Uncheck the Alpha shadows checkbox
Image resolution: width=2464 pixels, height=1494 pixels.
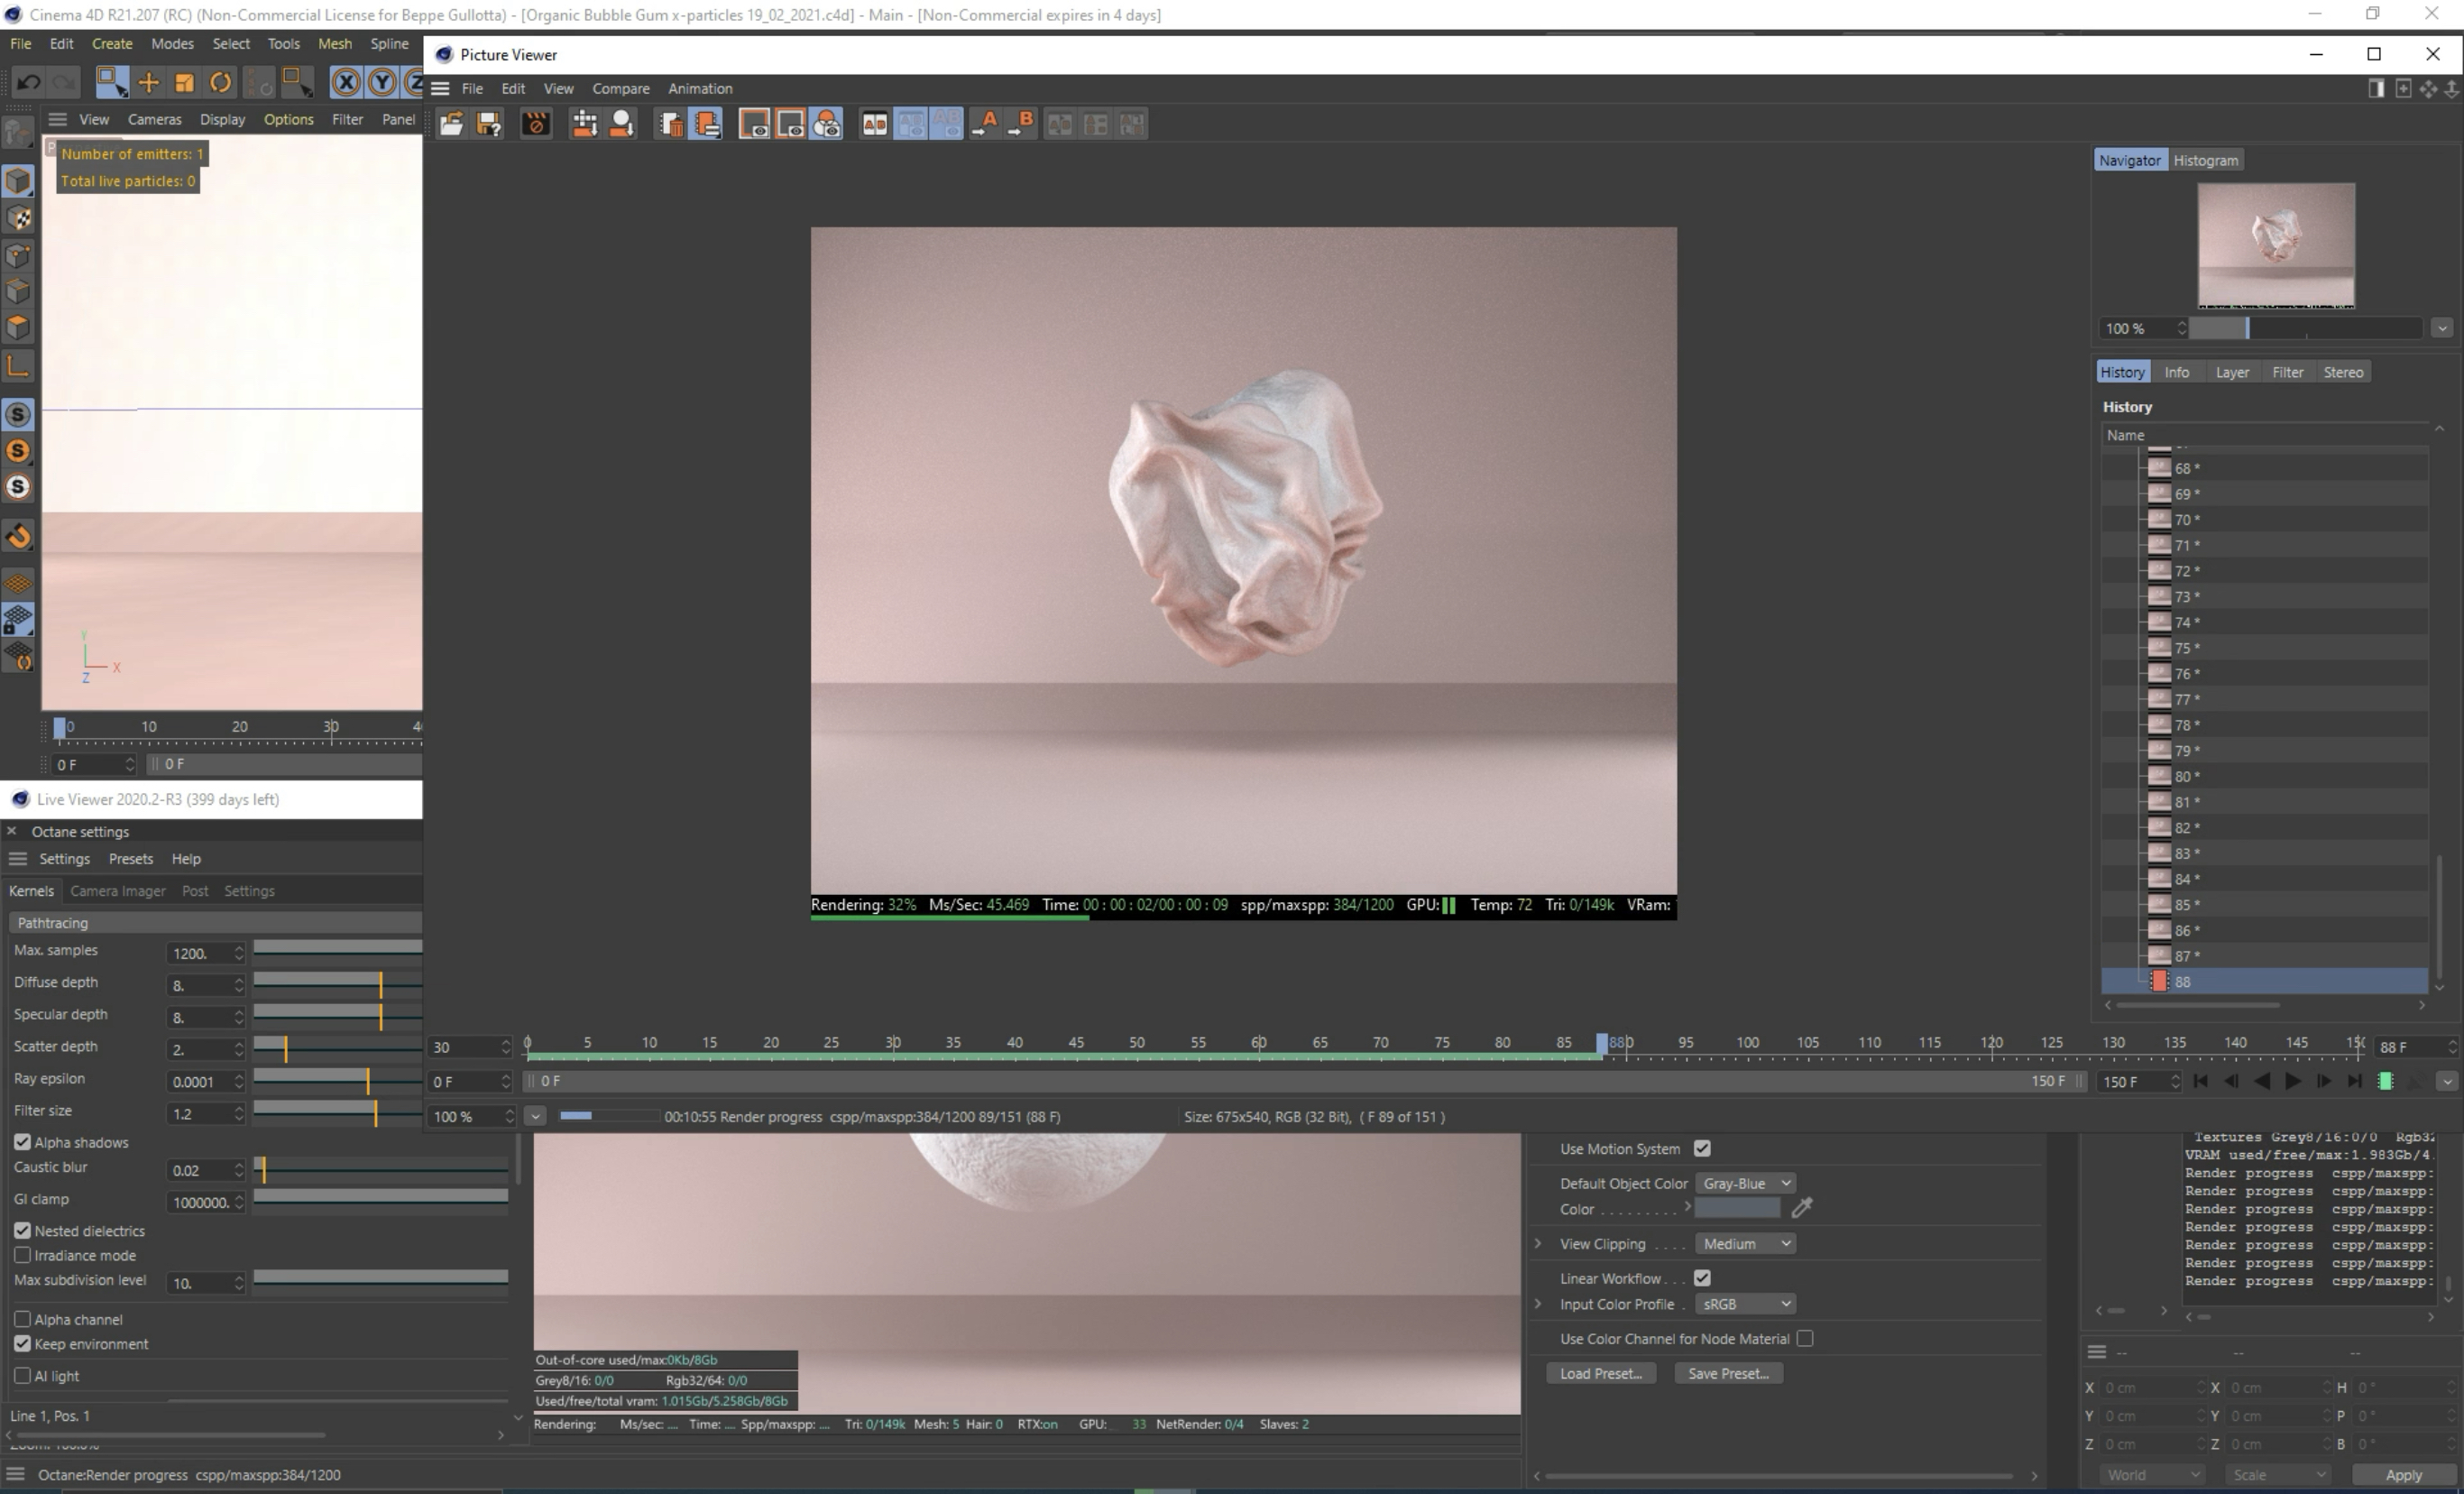[x=22, y=1142]
